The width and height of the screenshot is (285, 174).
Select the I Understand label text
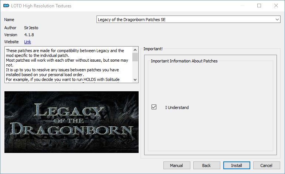tap(177, 108)
